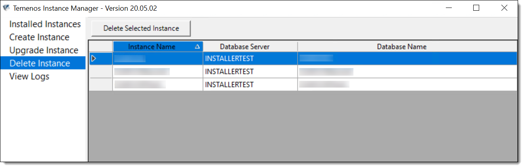524x168 pixels.
Task: Click the sort arrow in the Instance Name header
Action: (x=197, y=47)
